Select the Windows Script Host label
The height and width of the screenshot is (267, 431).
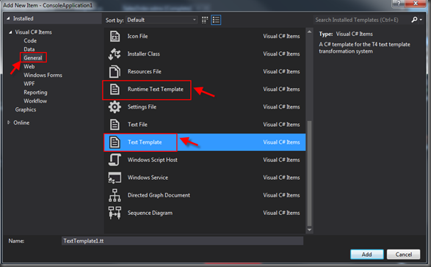point(152,160)
